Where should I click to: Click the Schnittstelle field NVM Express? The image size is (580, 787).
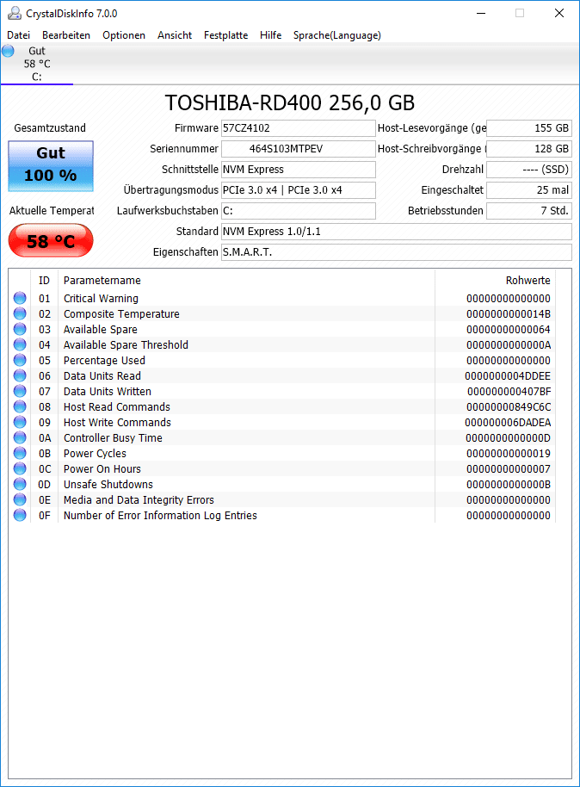[x=299, y=169]
